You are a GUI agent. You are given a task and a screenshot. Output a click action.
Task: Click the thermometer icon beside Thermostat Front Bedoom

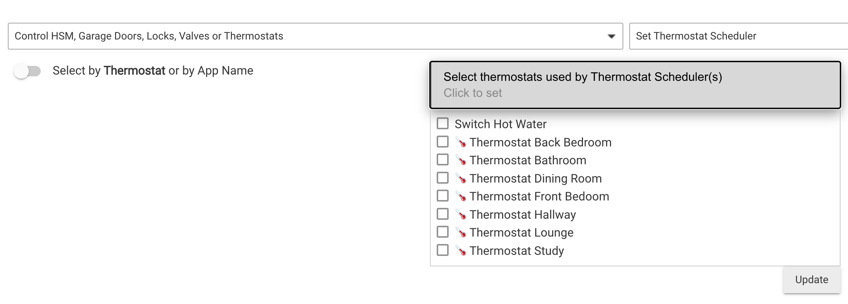pyautogui.click(x=461, y=197)
